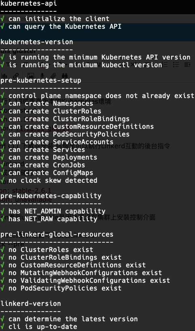Click the faint bar chart icon
Screen dimensions: 195x331
coord(4,75)
